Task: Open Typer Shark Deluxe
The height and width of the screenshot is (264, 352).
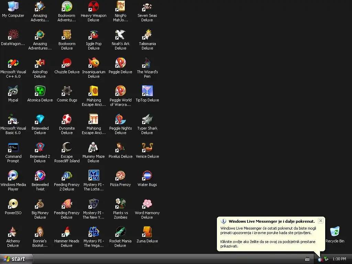Action: pyautogui.click(x=147, y=119)
